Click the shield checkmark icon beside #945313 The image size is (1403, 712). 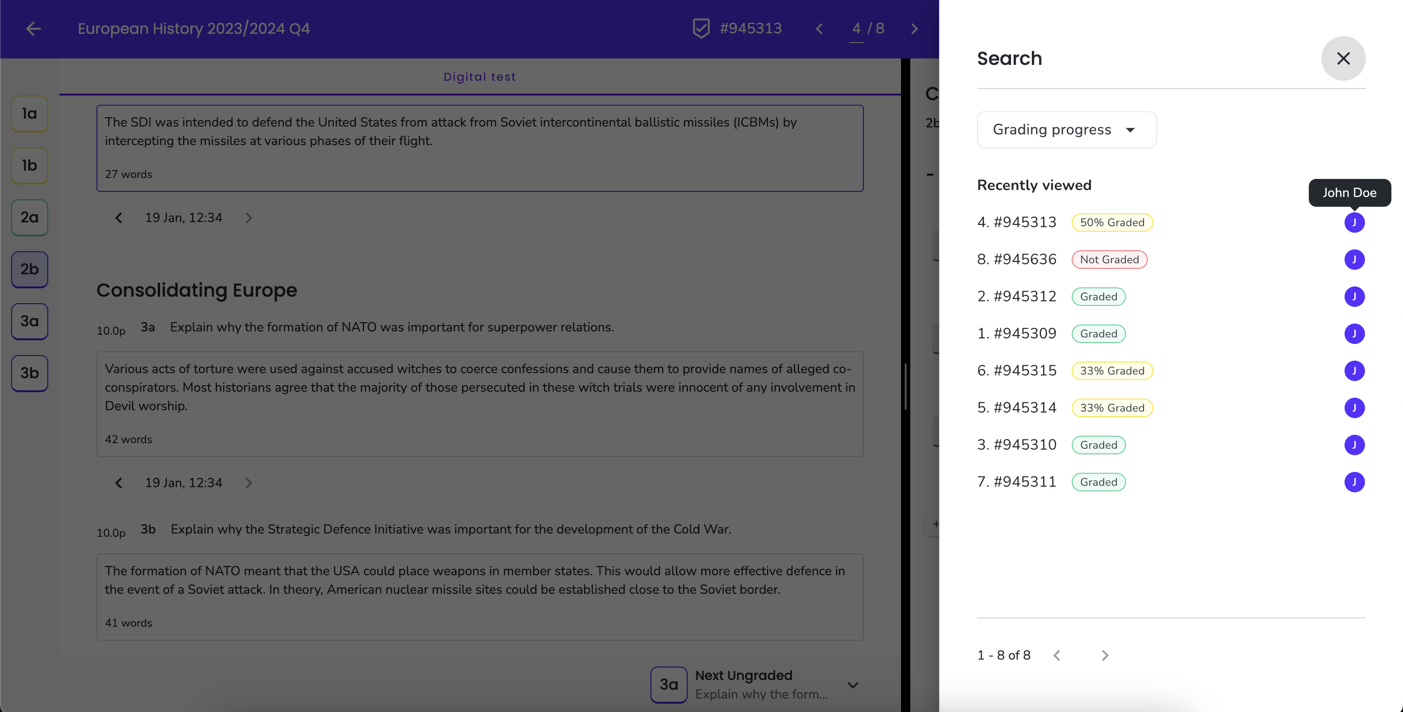pyautogui.click(x=701, y=28)
